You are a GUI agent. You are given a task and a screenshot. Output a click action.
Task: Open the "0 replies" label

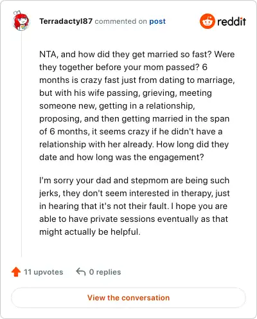(x=105, y=272)
